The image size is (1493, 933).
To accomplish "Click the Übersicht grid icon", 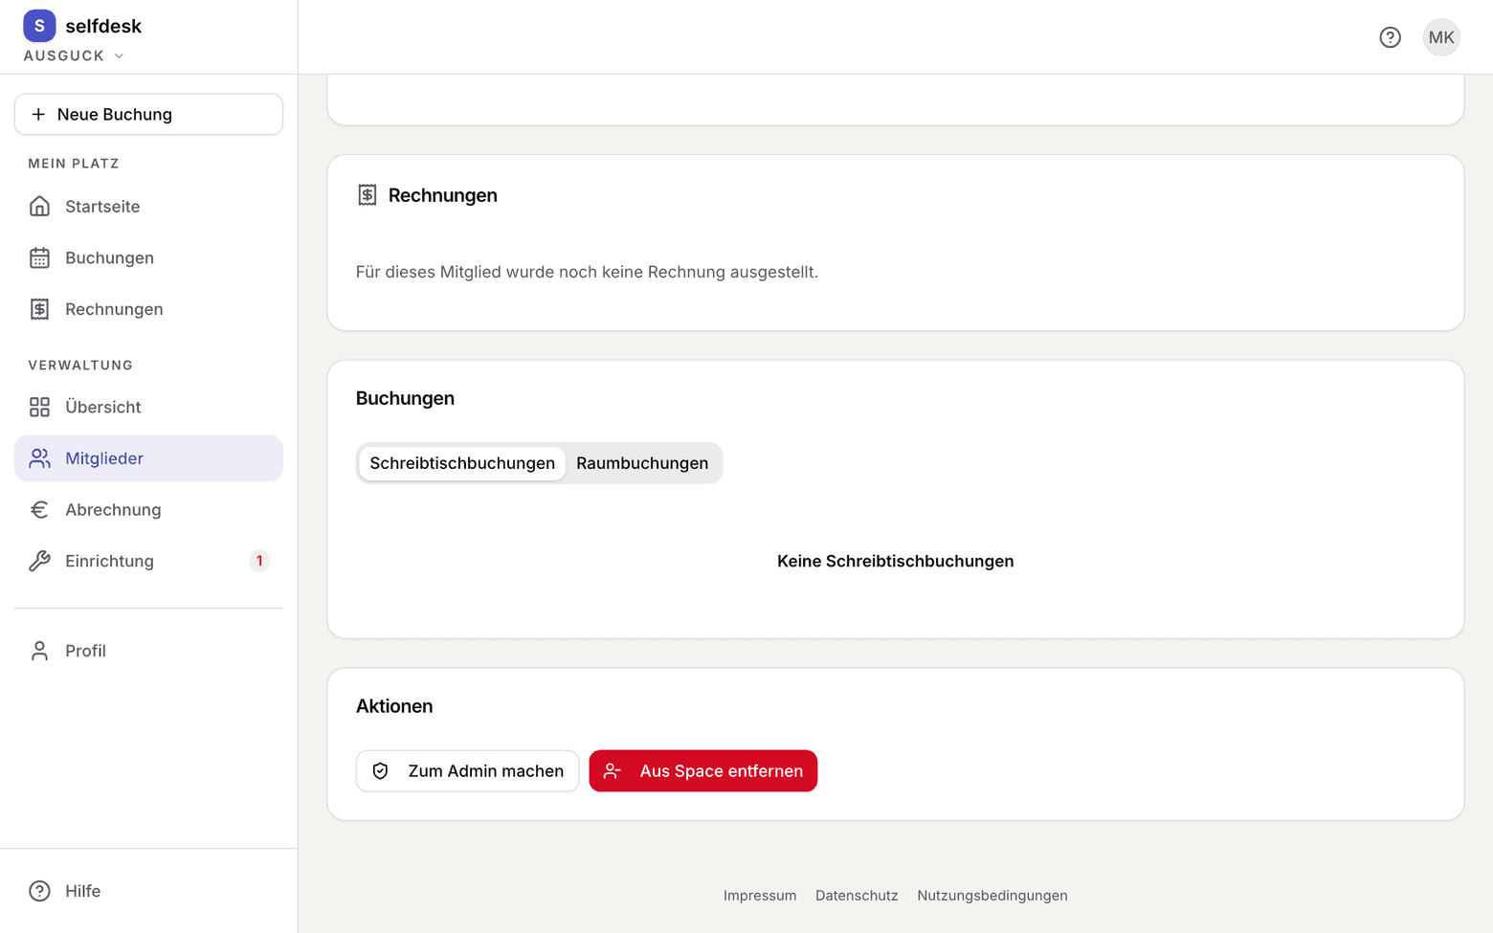I will [x=39, y=408].
